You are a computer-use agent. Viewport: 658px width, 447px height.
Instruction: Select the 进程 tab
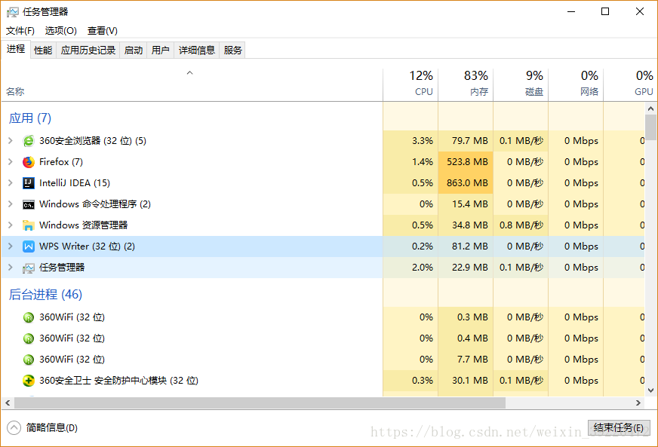click(16, 49)
